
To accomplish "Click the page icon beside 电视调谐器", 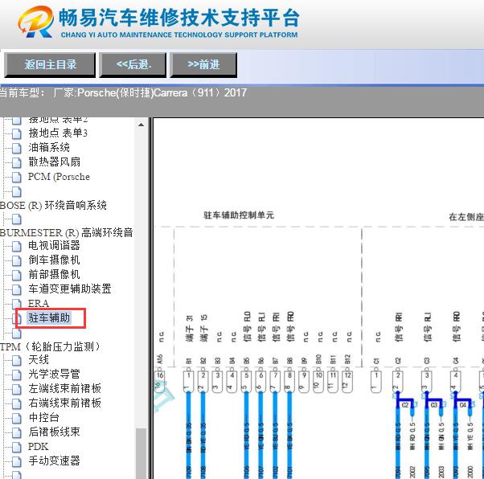I will 17,246.
